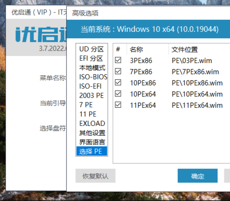Toggle the 11PEx64 checkbox
Screen dimensions: 230x201
point(118,105)
